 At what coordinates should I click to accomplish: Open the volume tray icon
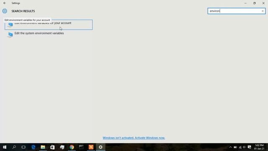click(245, 147)
